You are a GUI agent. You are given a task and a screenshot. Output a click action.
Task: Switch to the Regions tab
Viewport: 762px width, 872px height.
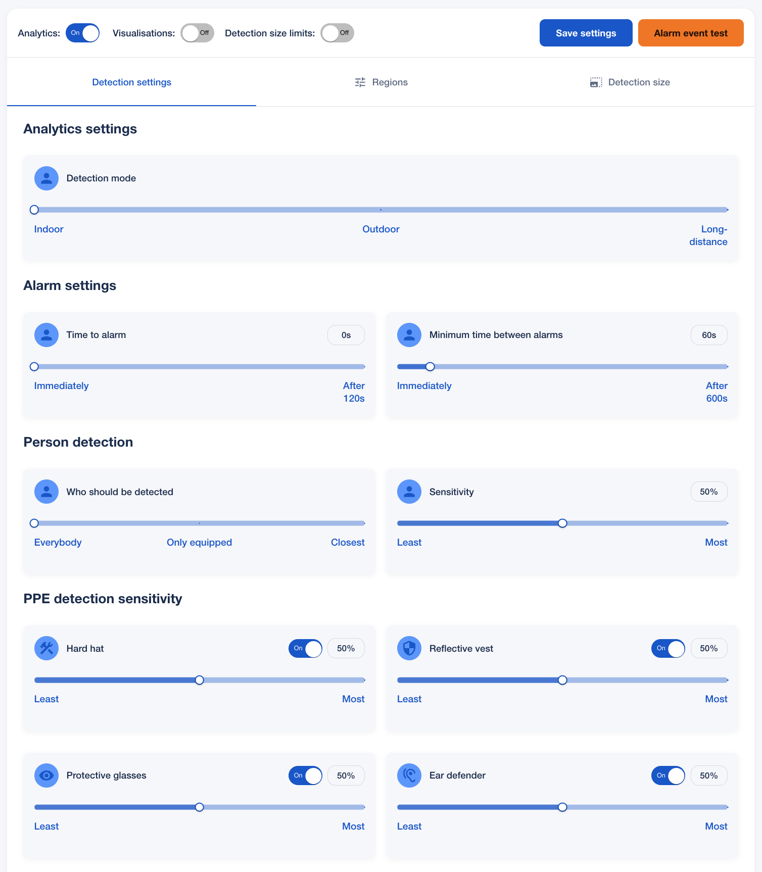coord(382,82)
